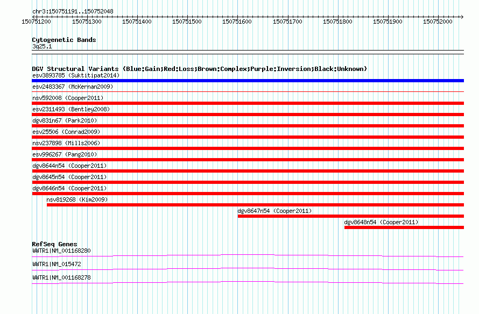Select variant label dgv831n67 (Park2010)

tap(65, 120)
